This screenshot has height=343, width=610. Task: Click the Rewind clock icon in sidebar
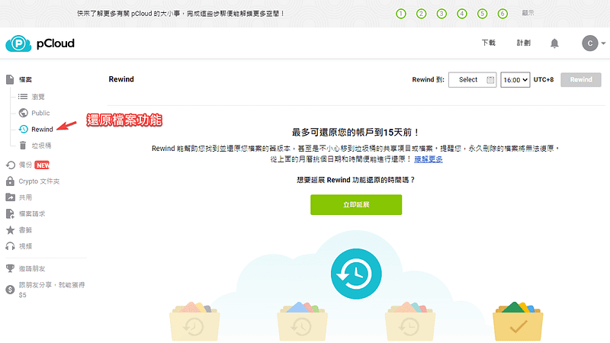pyautogui.click(x=24, y=129)
